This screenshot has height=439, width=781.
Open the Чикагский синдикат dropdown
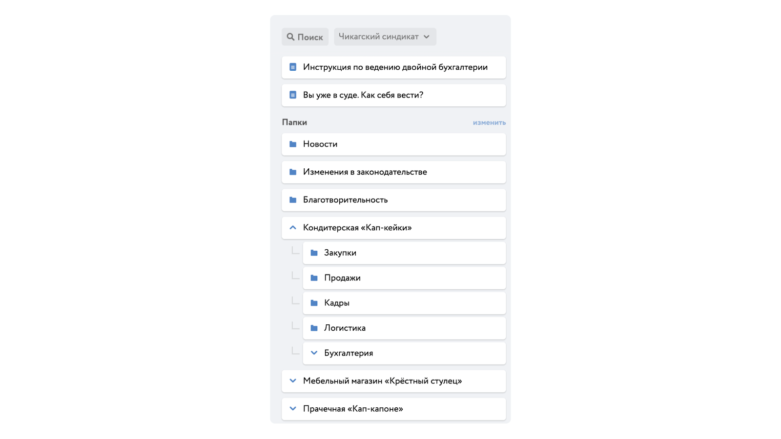pyautogui.click(x=385, y=37)
